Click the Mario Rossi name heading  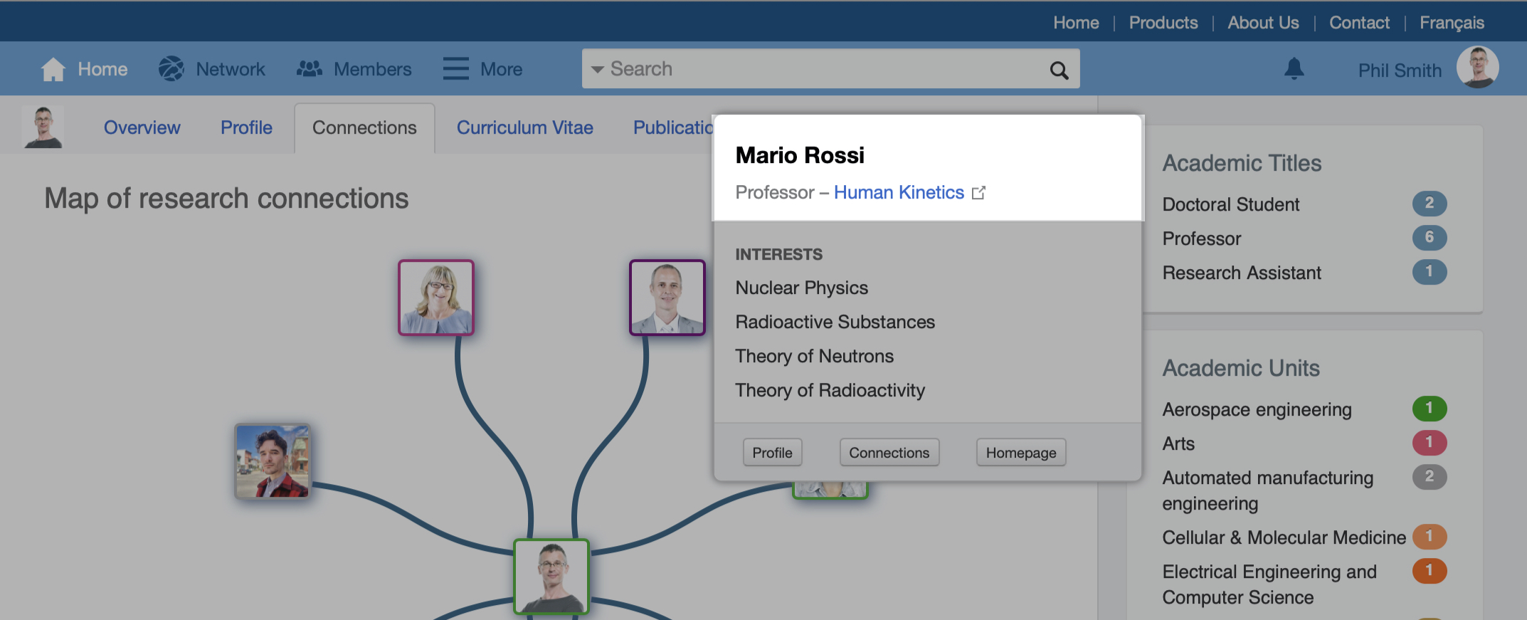click(x=800, y=155)
